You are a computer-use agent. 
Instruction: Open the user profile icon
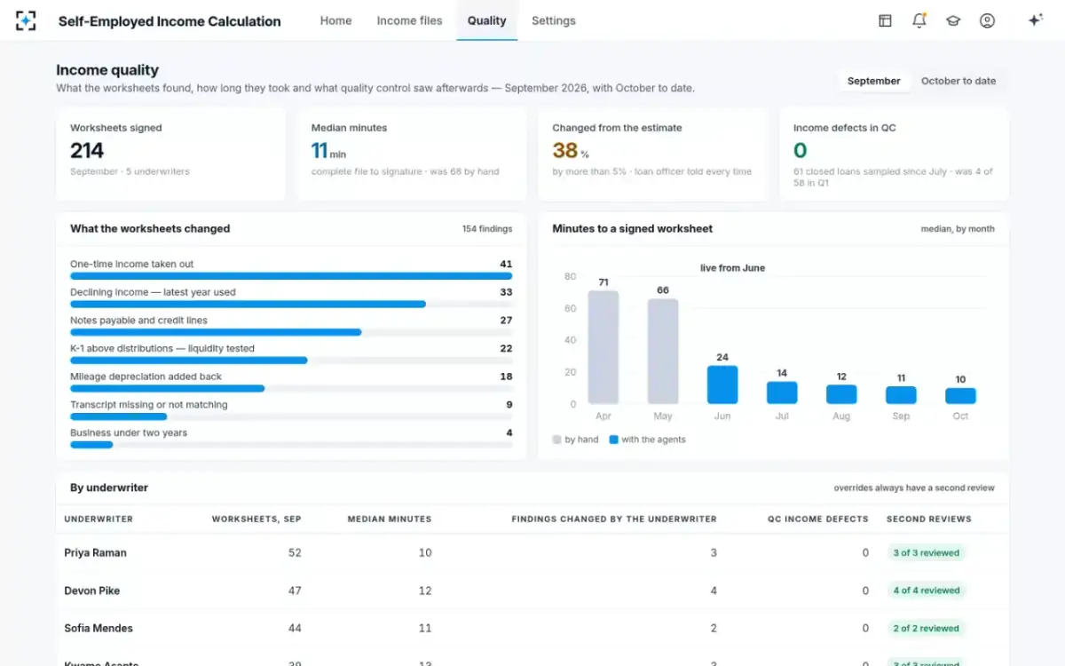click(987, 20)
